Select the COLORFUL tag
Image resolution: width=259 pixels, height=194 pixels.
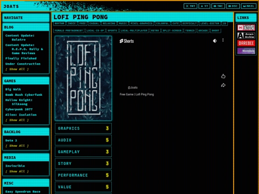163,23
